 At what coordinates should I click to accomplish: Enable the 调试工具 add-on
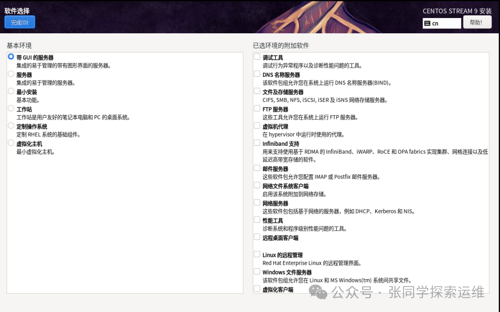coord(257,56)
